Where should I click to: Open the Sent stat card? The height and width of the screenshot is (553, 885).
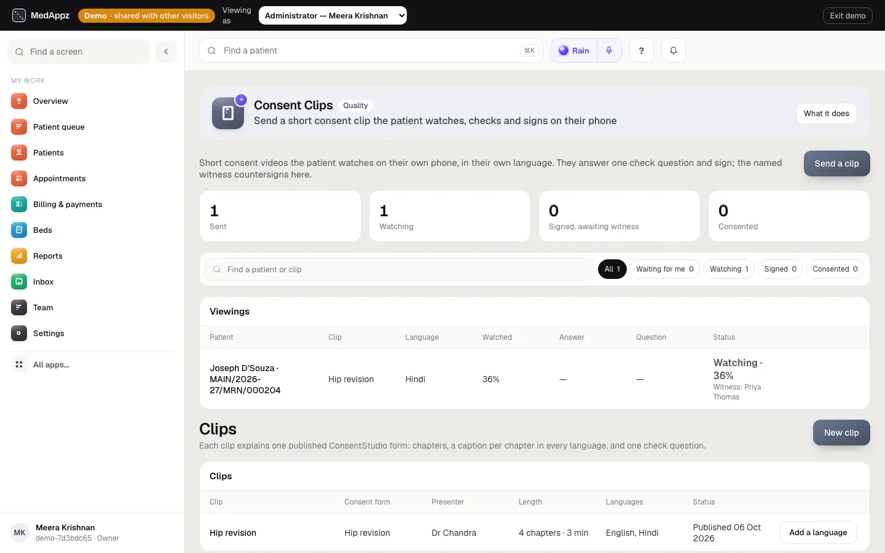pos(280,216)
